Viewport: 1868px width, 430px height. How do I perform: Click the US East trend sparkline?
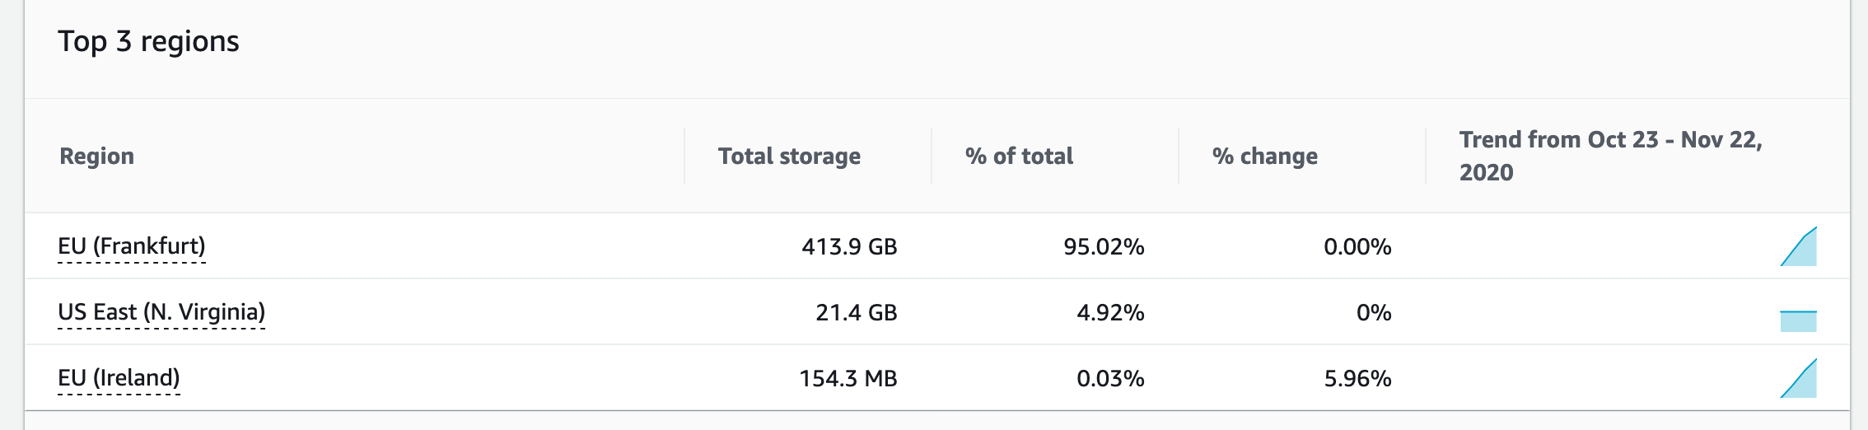point(1799,320)
